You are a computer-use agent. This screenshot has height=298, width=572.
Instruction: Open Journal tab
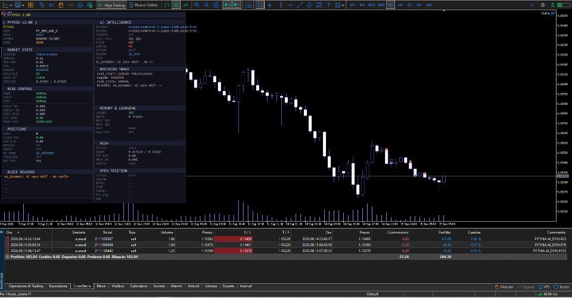(245, 286)
